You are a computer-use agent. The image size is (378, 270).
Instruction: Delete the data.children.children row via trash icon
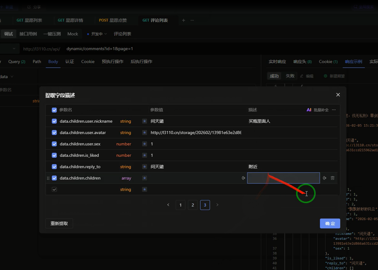(x=333, y=178)
